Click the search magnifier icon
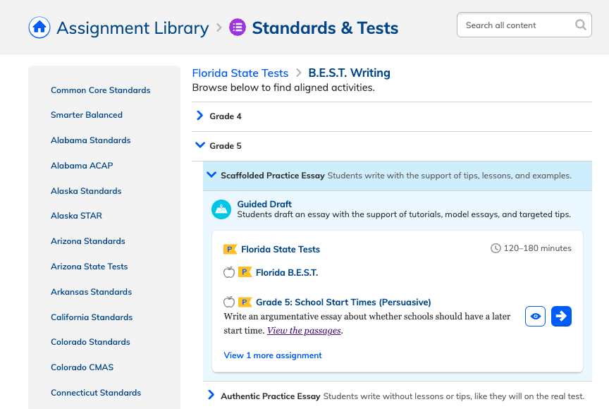The width and height of the screenshot is (609, 409). click(580, 25)
